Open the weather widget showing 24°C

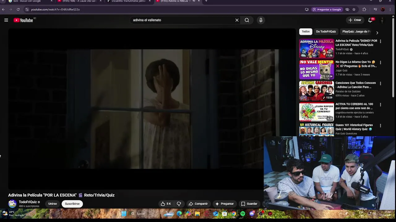[x=13, y=213]
